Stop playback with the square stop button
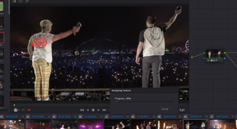Image resolution: width=237 pixels, height=129 pixels. pyautogui.click(x=93, y=110)
